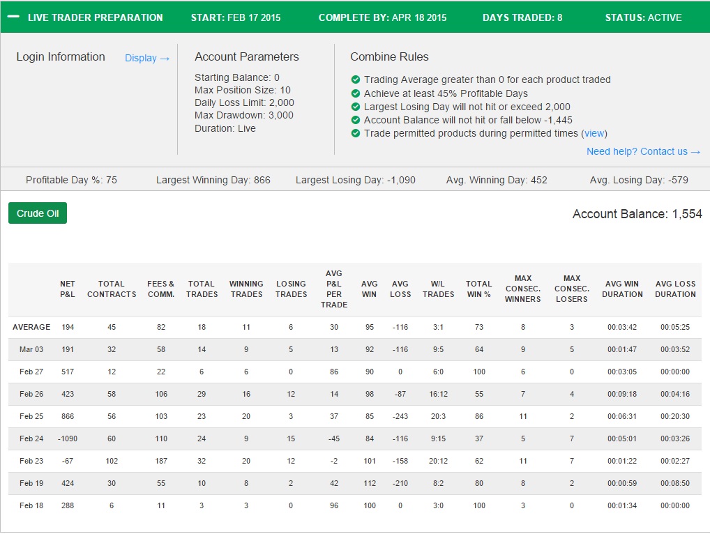710x534 pixels.
Task: Click the 00:09:18 avg win duration
Action: (x=621, y=394)
